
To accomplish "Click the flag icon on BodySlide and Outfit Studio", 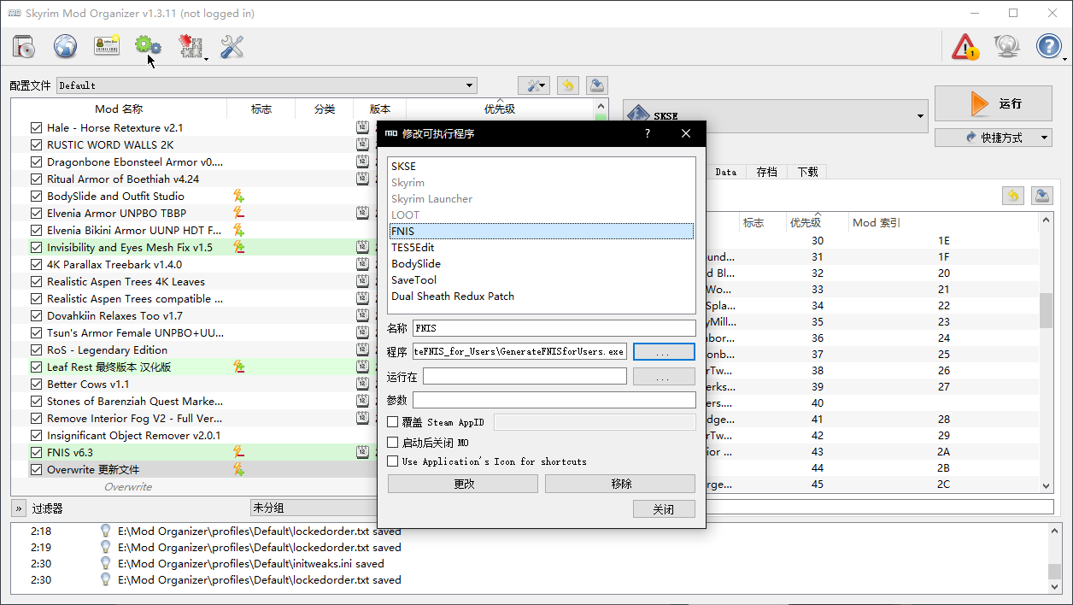I will [239, 196].
